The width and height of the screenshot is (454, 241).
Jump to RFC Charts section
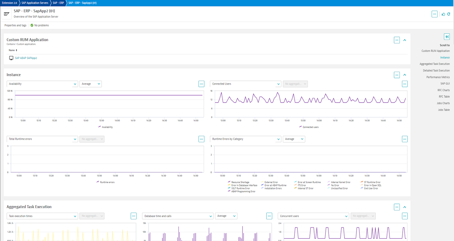(444, 90)
